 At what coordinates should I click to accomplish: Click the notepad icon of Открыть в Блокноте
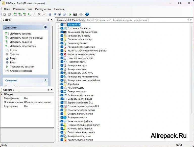(65, 28)
